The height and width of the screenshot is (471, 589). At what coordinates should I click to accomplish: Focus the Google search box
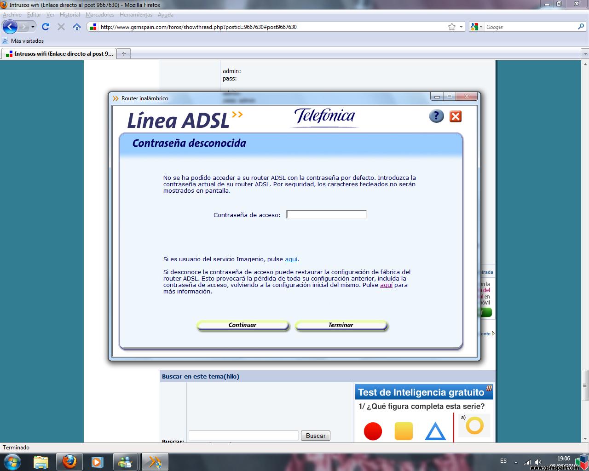point(531,27)
